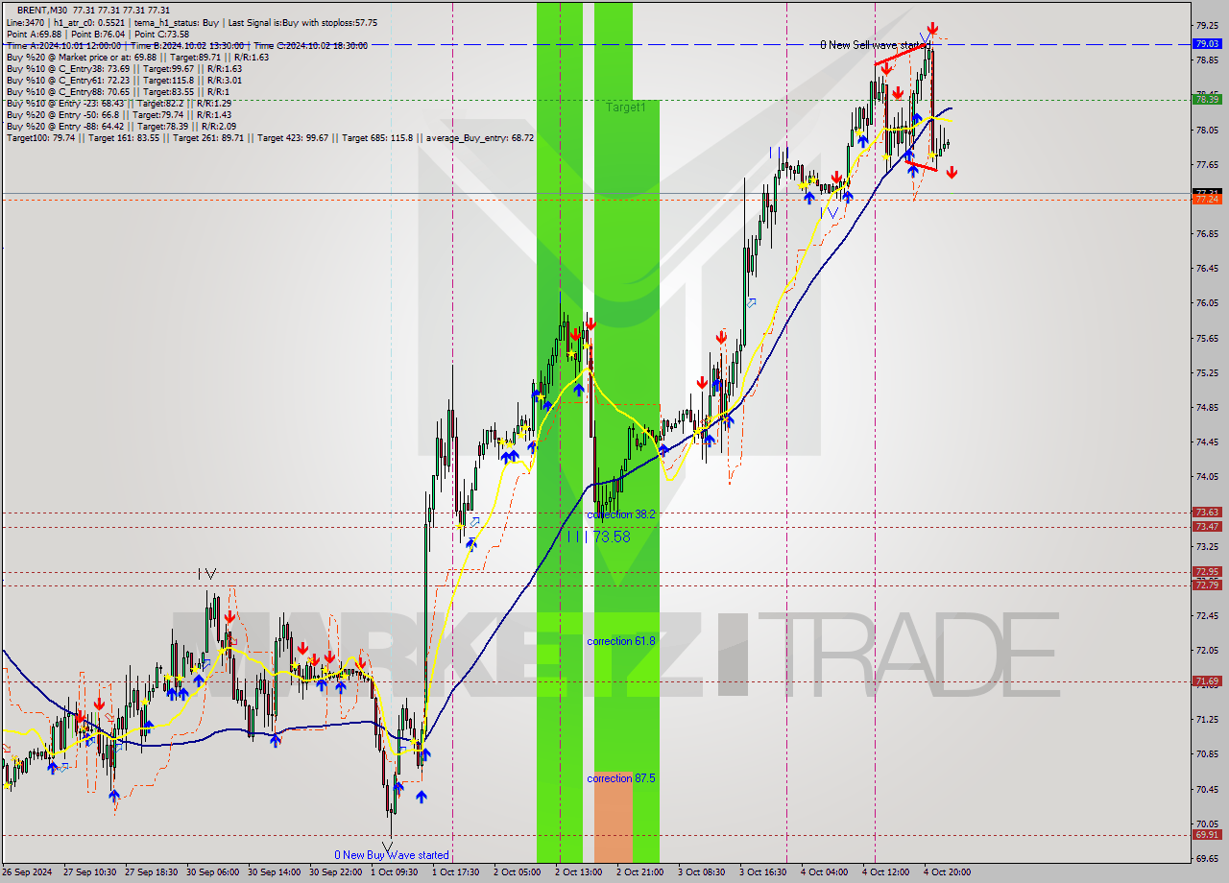Image resolution: width=1229 pixels, height=883 pixels.
Task: Click the 79.25 price axis label
Action: point(1207,25)
